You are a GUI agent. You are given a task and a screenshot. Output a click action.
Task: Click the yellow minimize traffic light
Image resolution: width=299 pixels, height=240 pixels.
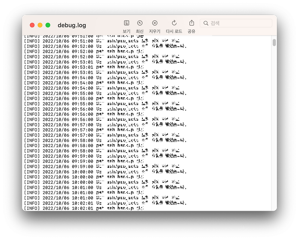point(40,24)
